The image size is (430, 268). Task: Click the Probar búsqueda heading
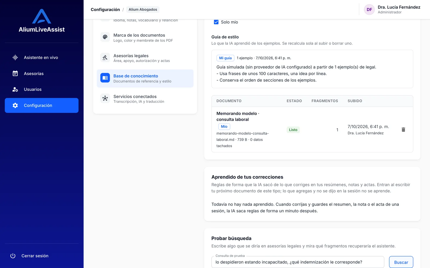click(231, 239)
